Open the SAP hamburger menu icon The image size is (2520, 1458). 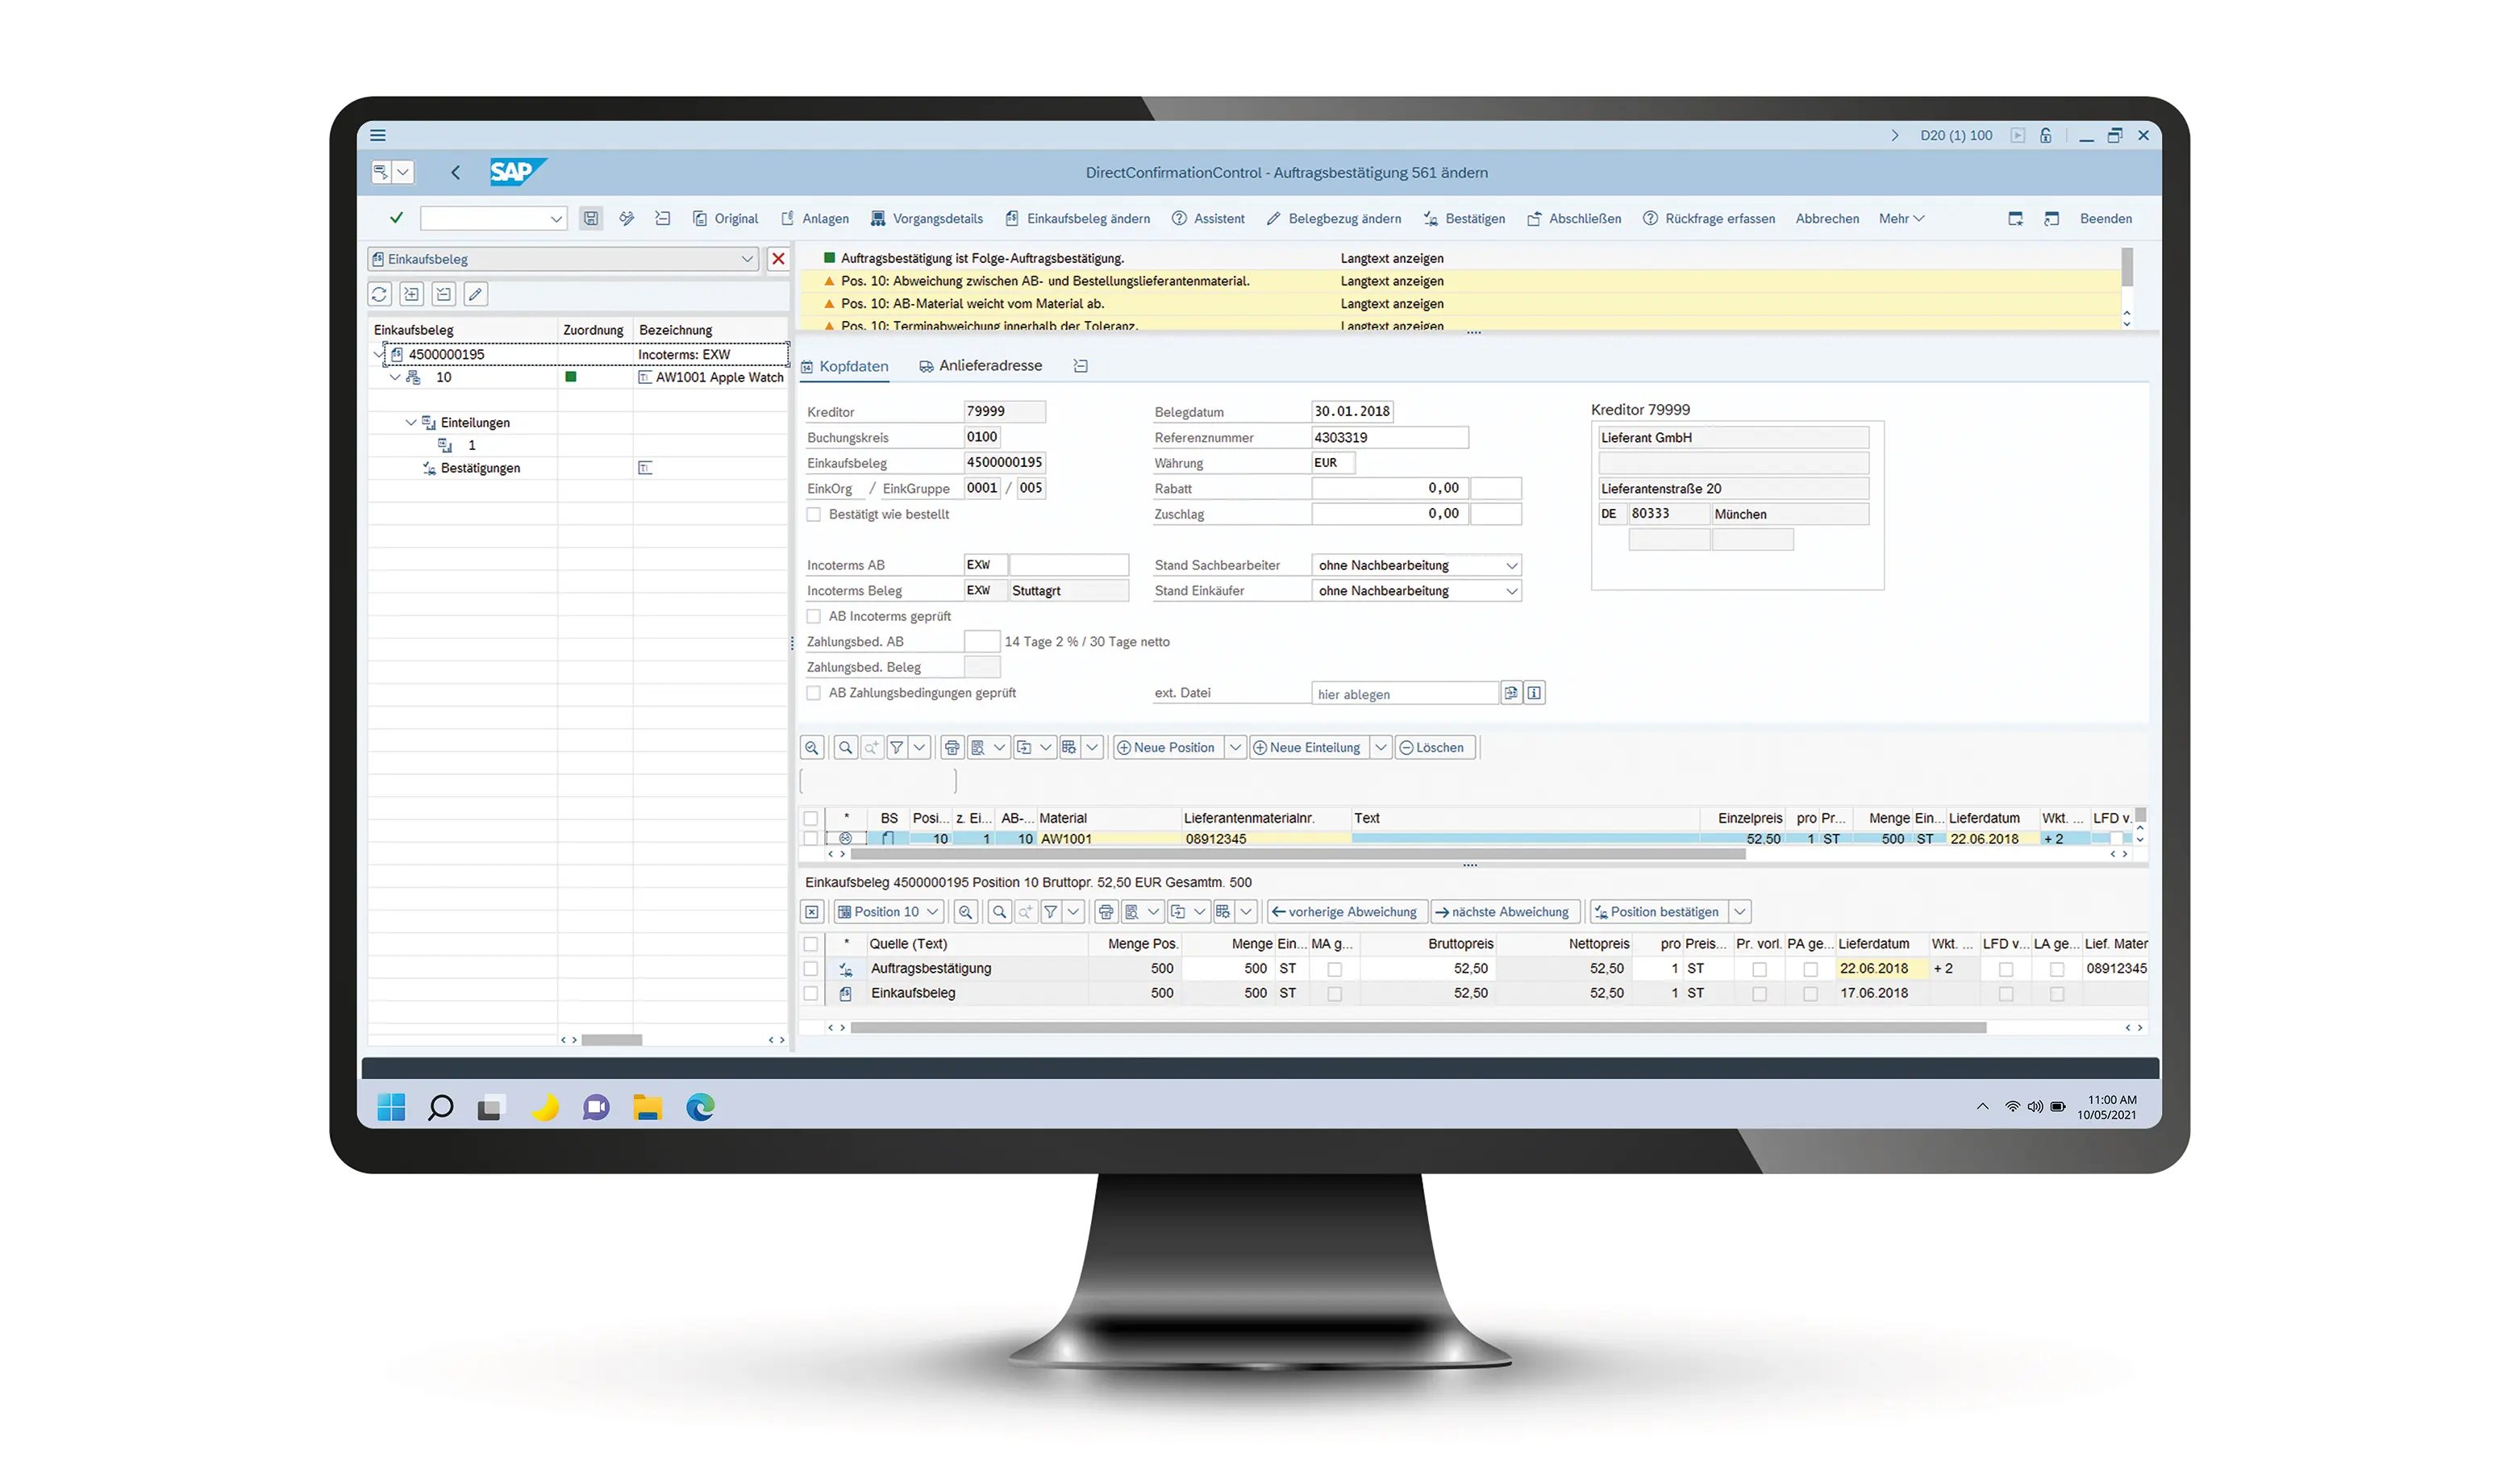378,135
